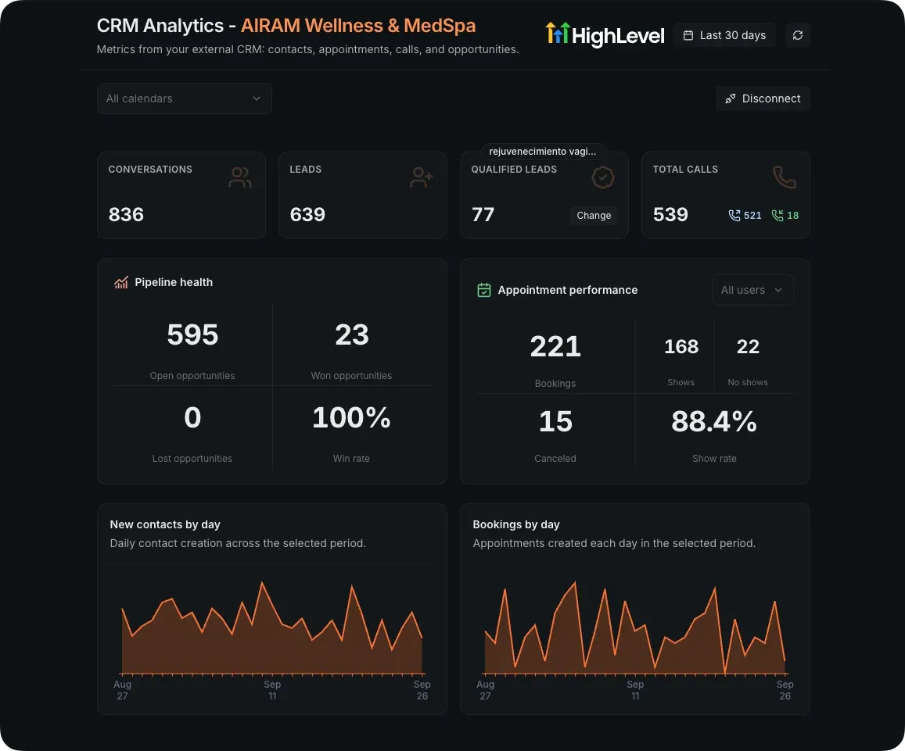
Task: Click the Leads add-user icon
Action: tap(422, 177)
